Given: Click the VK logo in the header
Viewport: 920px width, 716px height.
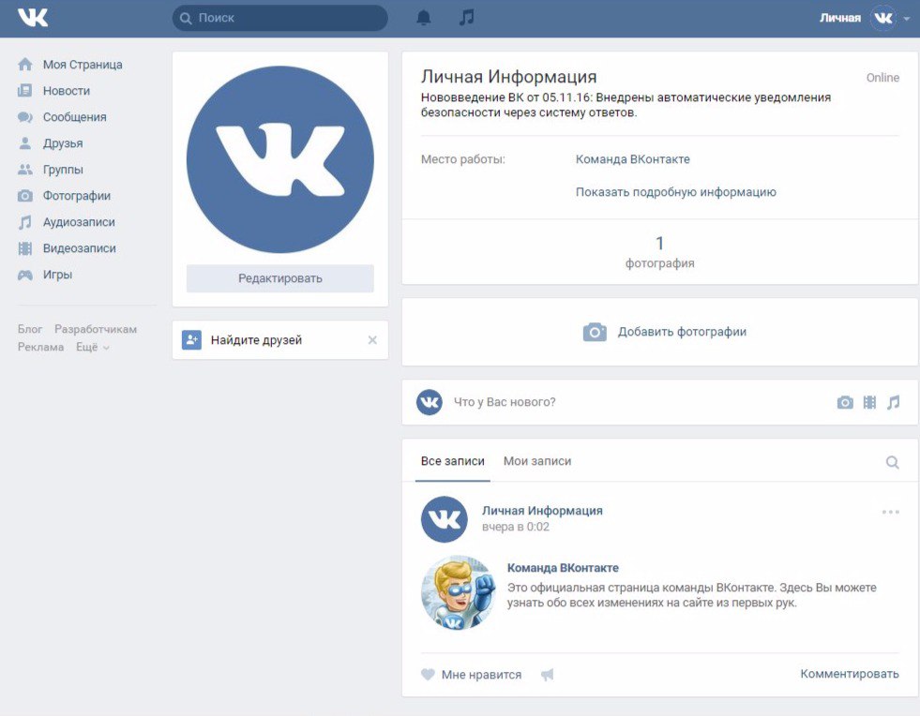Looking at the screenshot, I should 33,18.
